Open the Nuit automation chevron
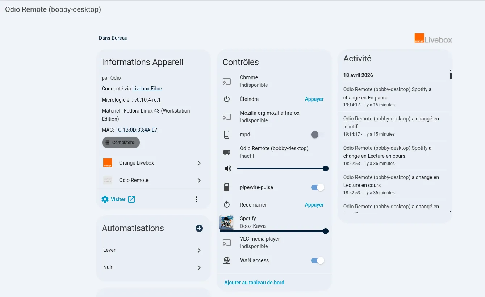 click(199, 268)
